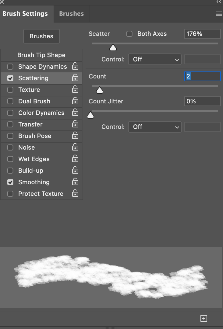This screenshot has width=223, height=329.
Task: Toggle the lock icon beside Texture
Action: pos(75,90)
